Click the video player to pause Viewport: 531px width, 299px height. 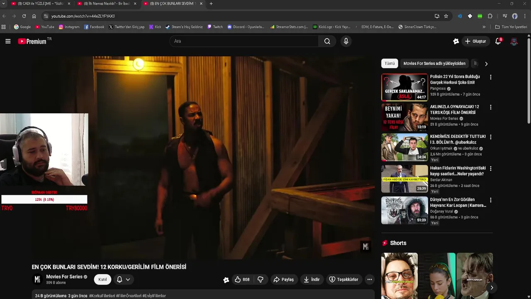(203, 158)
